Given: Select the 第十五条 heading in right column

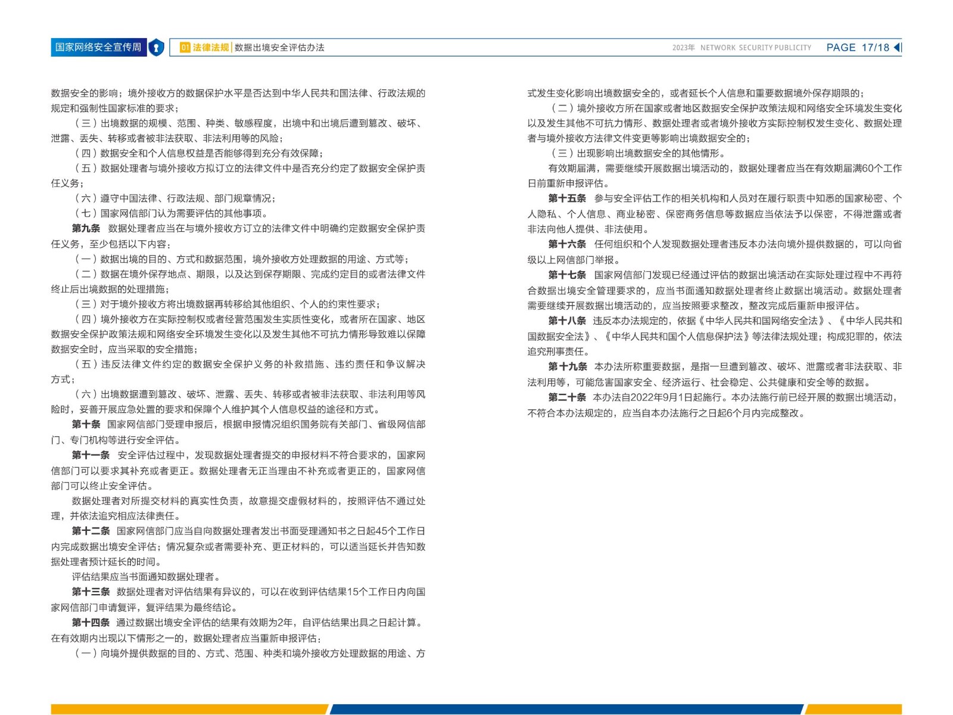Looking at the screenshot, I should (567, 198).
